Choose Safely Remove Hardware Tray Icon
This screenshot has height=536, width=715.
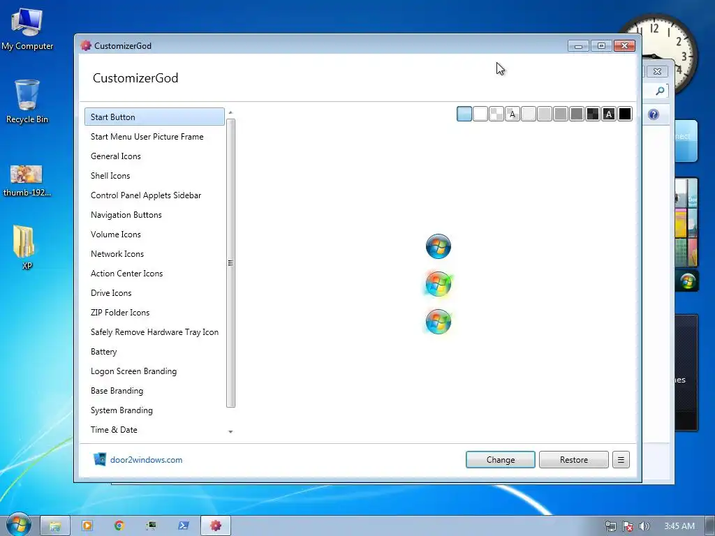(x=154, y=332)
